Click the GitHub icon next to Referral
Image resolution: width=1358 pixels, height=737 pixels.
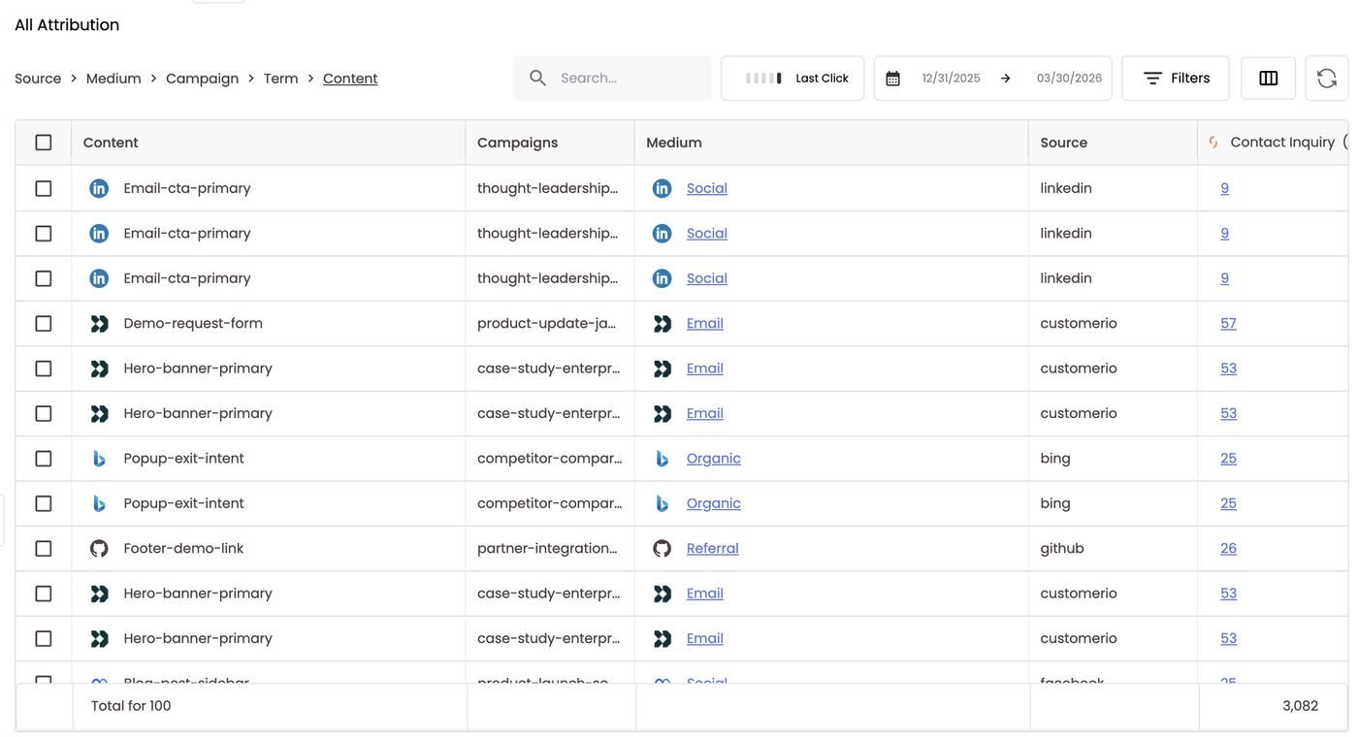point(663,549)
